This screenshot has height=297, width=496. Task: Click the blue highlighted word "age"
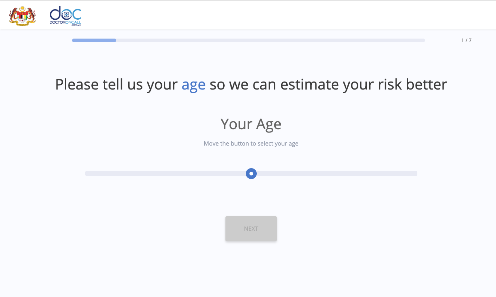193,85
